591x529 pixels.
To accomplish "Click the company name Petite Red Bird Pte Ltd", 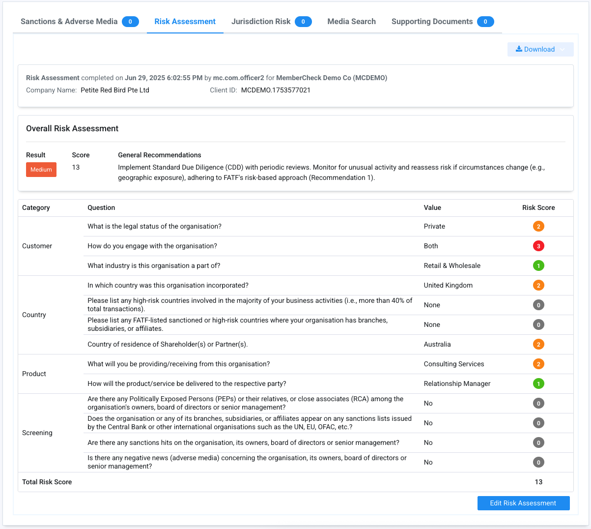I will tap(115, 90).
